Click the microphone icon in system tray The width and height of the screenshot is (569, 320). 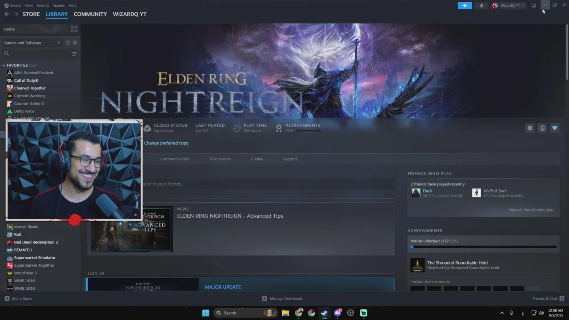pos(512,313)
